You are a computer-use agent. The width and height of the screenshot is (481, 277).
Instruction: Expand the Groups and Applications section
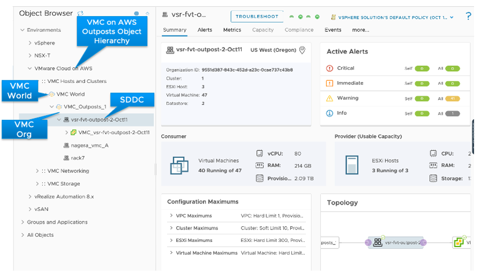[22, 222]
